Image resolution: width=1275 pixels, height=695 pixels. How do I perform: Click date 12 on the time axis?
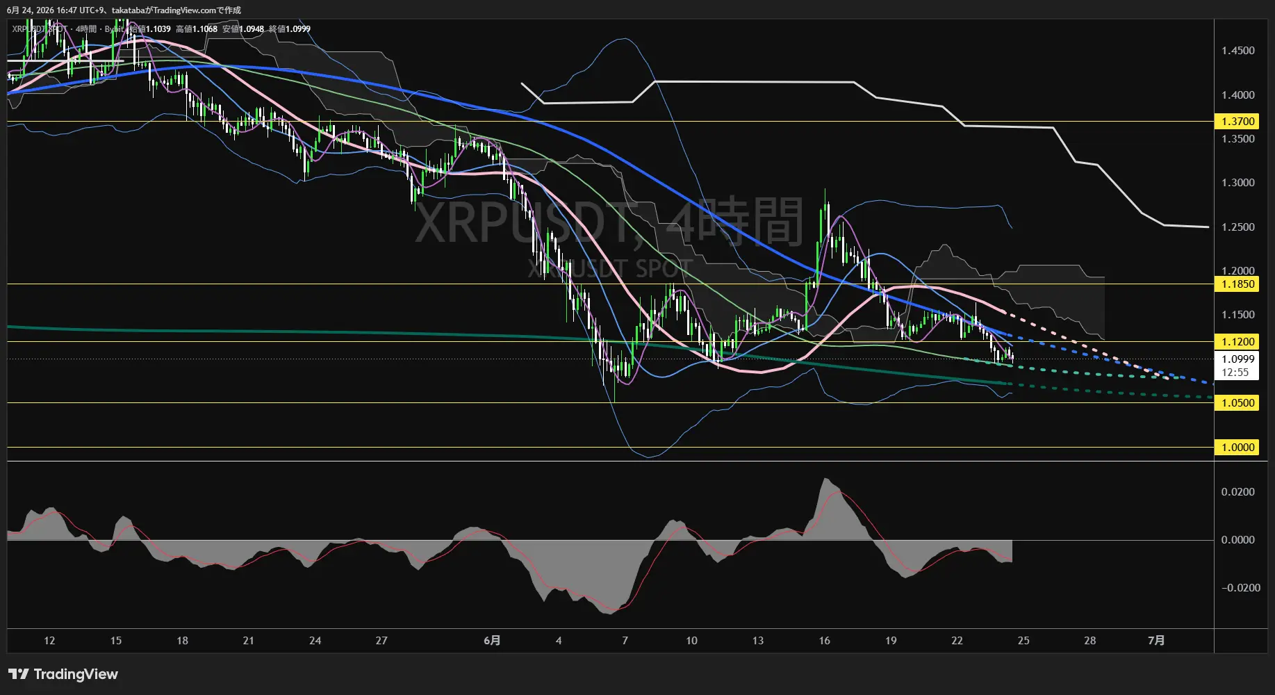[49, 641]
